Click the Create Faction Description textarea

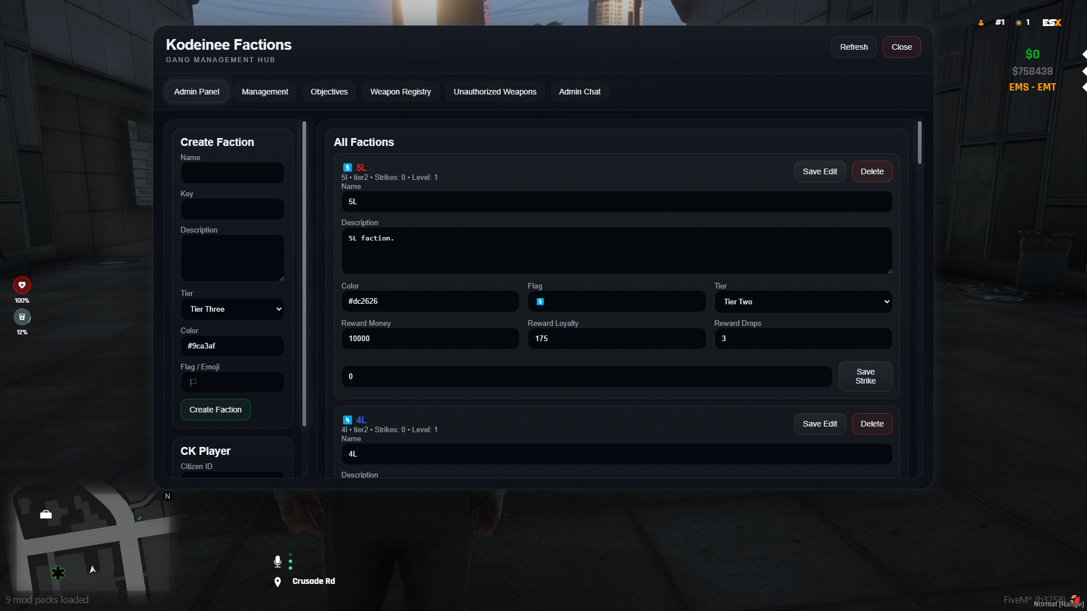(x=233, y=258)
